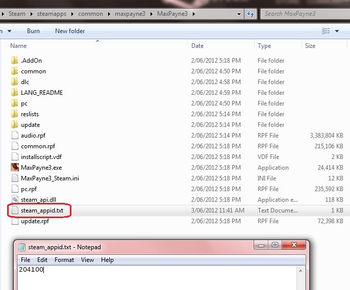Image resolution: width=350 pixels, height=290 pixels.
Task: Click the steam_appid.txt file icon
Action: click(15, 210)
